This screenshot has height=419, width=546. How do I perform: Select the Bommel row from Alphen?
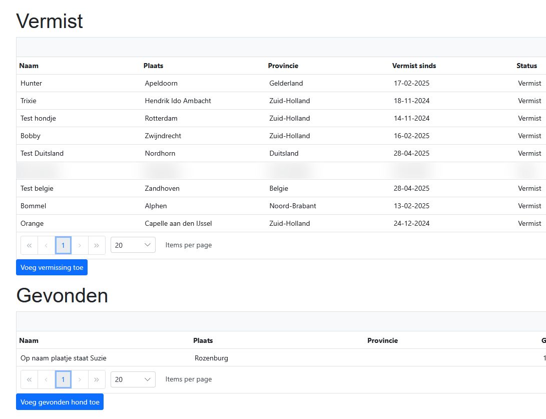point(281,206)
